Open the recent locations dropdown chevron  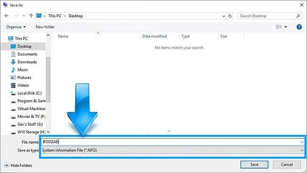tap(24, 16)
